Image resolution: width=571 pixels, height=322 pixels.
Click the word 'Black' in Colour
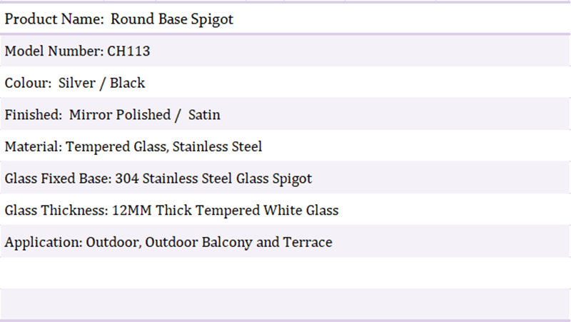(128, 83)
